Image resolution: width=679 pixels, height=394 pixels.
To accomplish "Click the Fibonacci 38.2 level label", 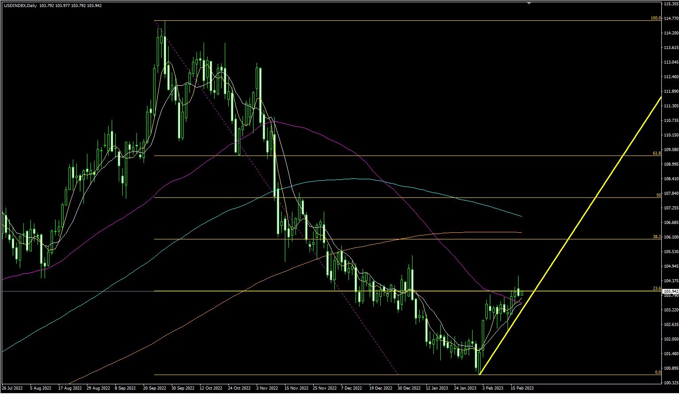I will coord(657,237).
